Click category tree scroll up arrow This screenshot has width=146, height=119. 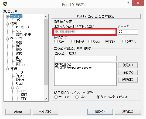click(46, 17)
